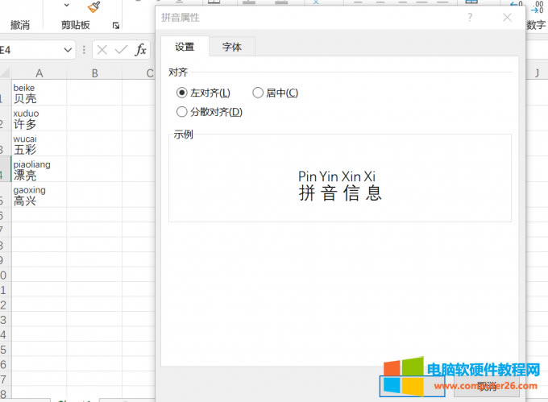Select column A header
The height and width of the screenshot is (402, 548).
[39, 73]
